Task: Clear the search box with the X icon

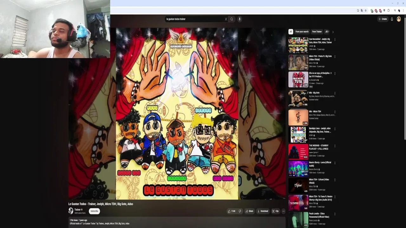Action: [x=226, y=19]
